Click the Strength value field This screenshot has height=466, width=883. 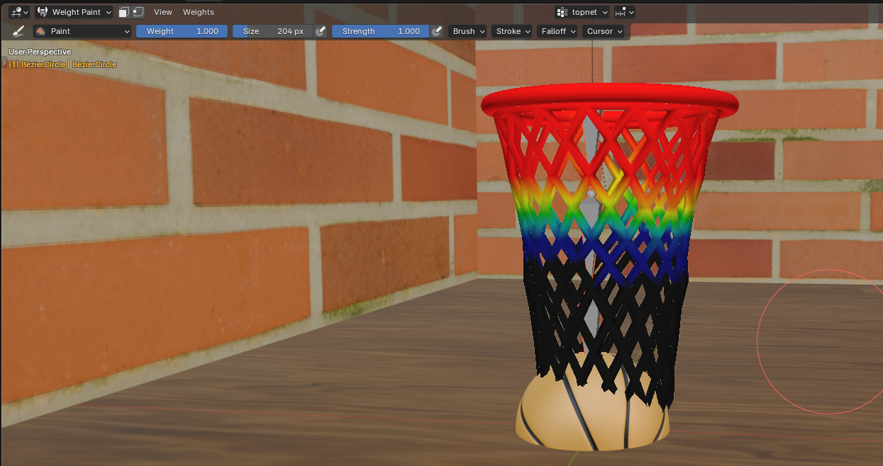pyautogui.click(x=381, y=31)
